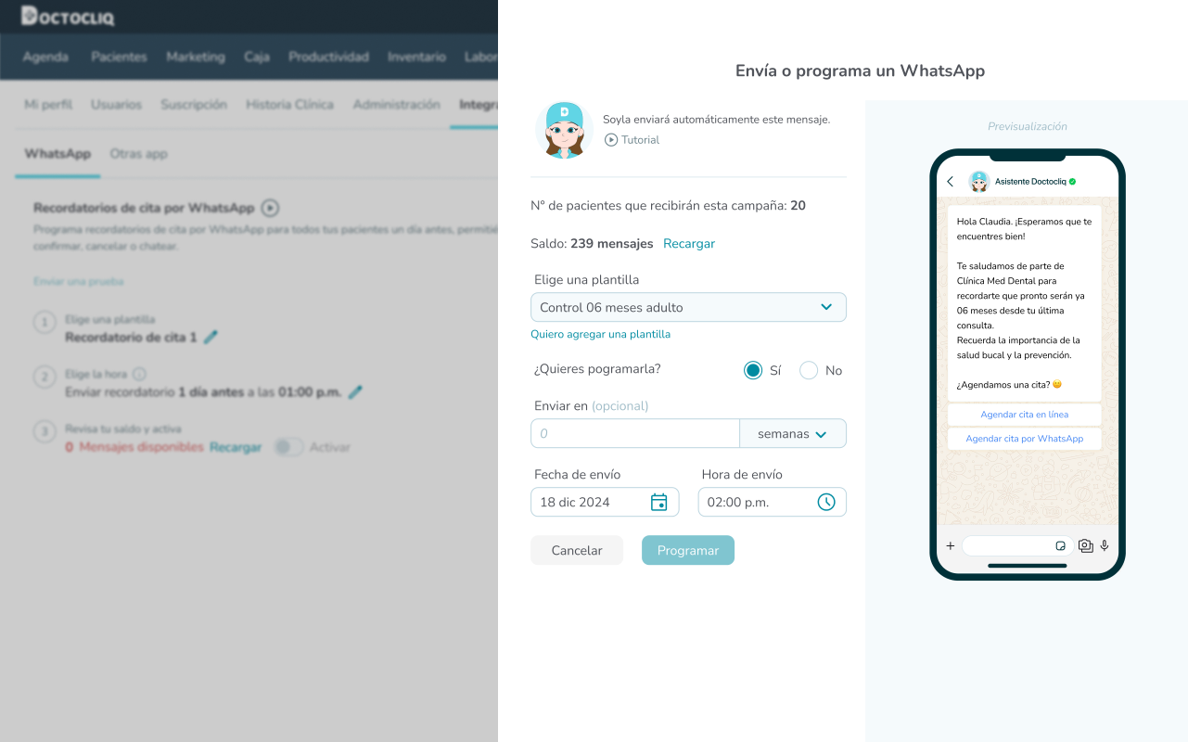The height and width of the screenshot is (742, 1188).
Task: Tap the microphone icon in phone preview
Action: pos(1105,546)
